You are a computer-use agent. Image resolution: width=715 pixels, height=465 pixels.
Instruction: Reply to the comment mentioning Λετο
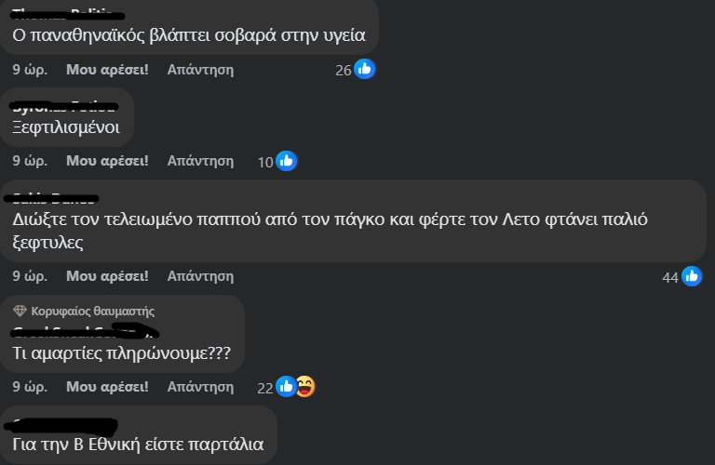point(200,276)
